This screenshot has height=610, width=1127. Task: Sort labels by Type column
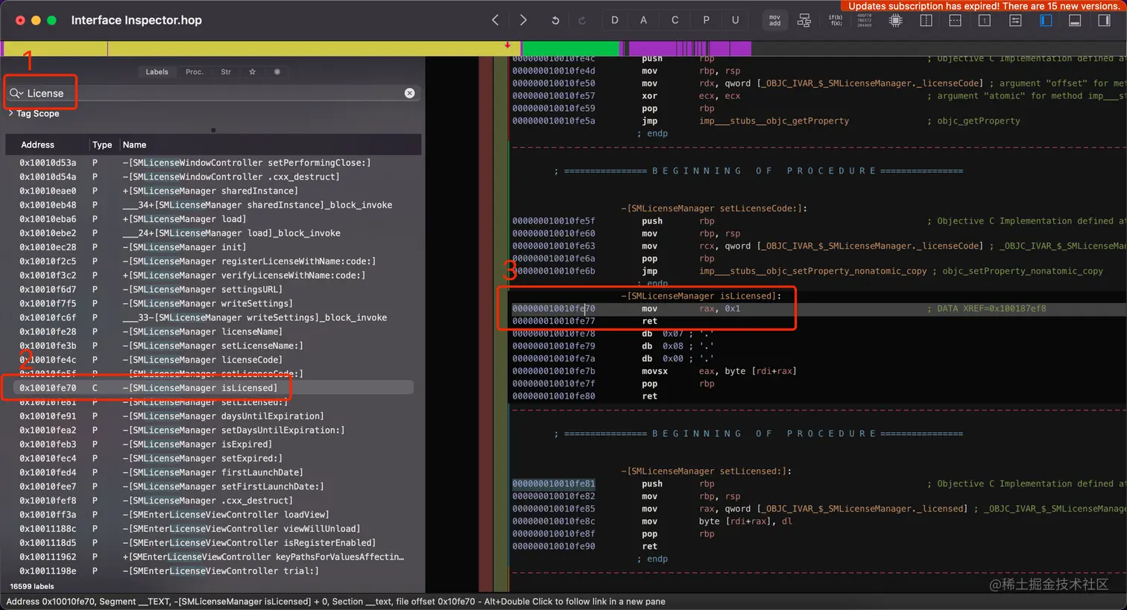pos(102,145)
